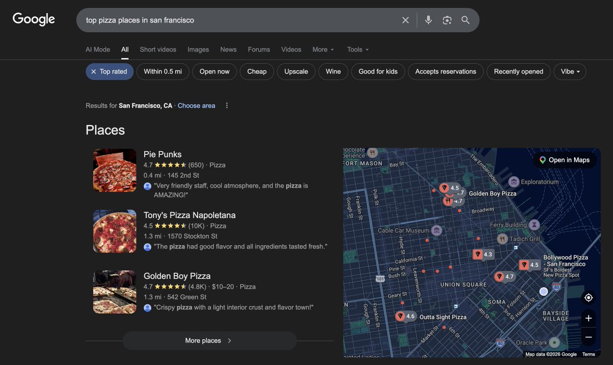The width and height of the screenshot is (613, 365).
Task: Switch to Short videos tab
Action: 158,50
